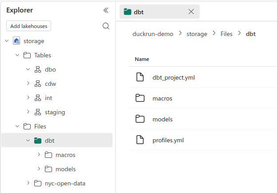Screen dimensions: 277x193
Task: Expand the macros folder in Explorer tree
Action: point(39,154)
